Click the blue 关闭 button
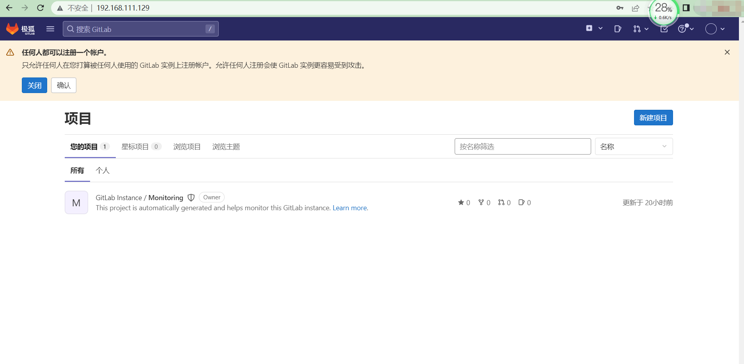This screenshot has width=744, height=364. (34, 85)
